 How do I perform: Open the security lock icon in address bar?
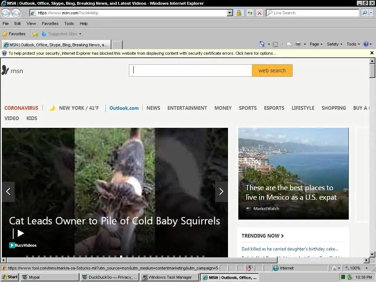click(239, 13)
